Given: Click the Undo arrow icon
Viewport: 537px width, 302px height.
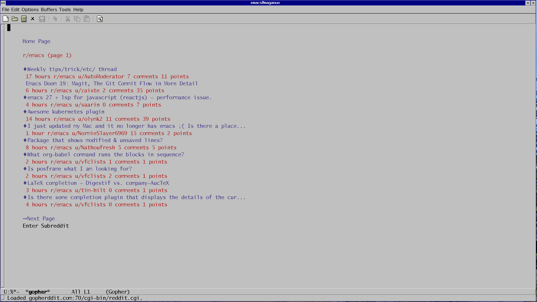Looking at the screenshot, I should point(55,19).
